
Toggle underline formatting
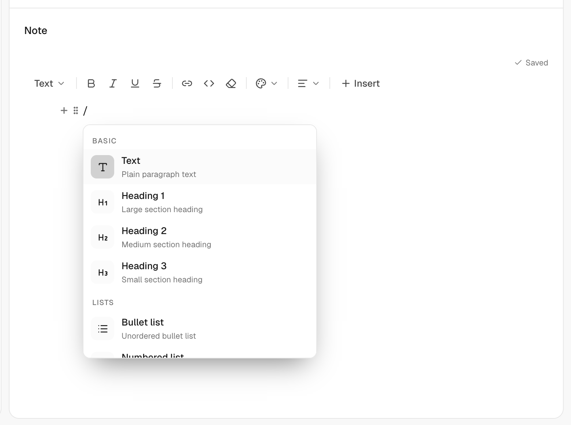[135, 84]
